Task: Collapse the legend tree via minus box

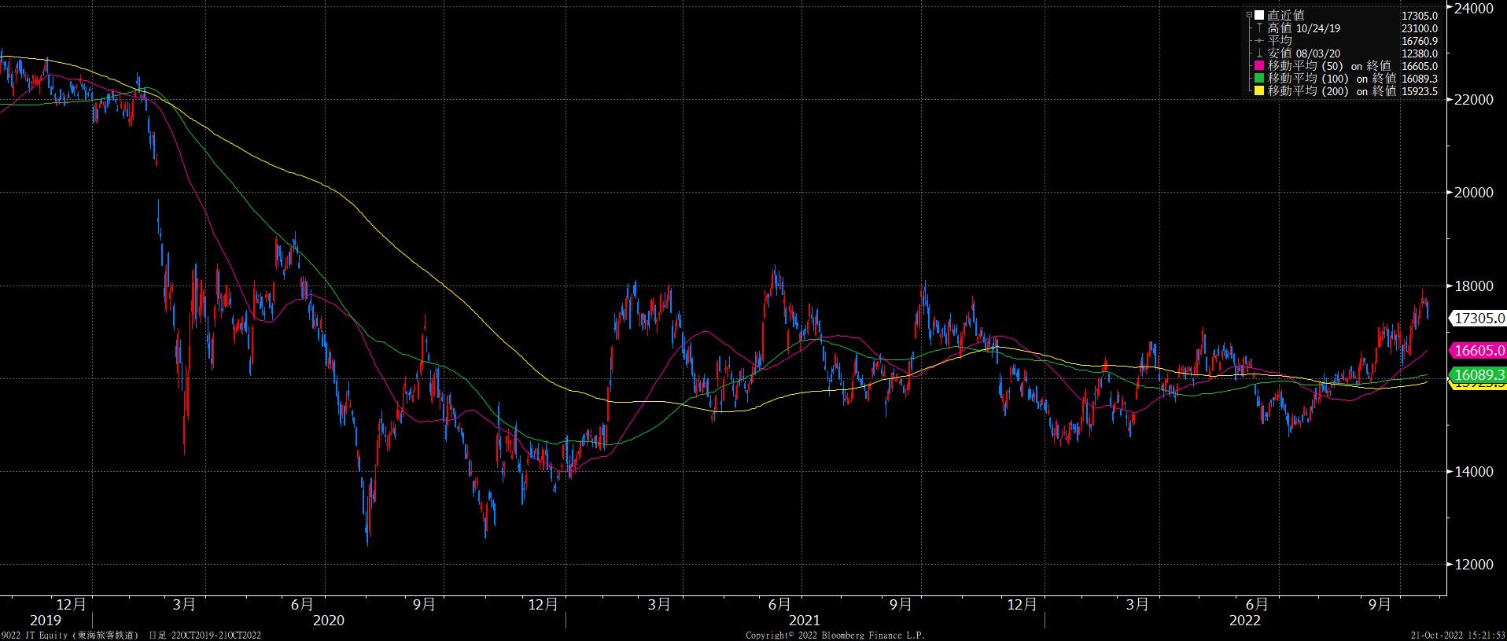Action: coord(1250,15)
